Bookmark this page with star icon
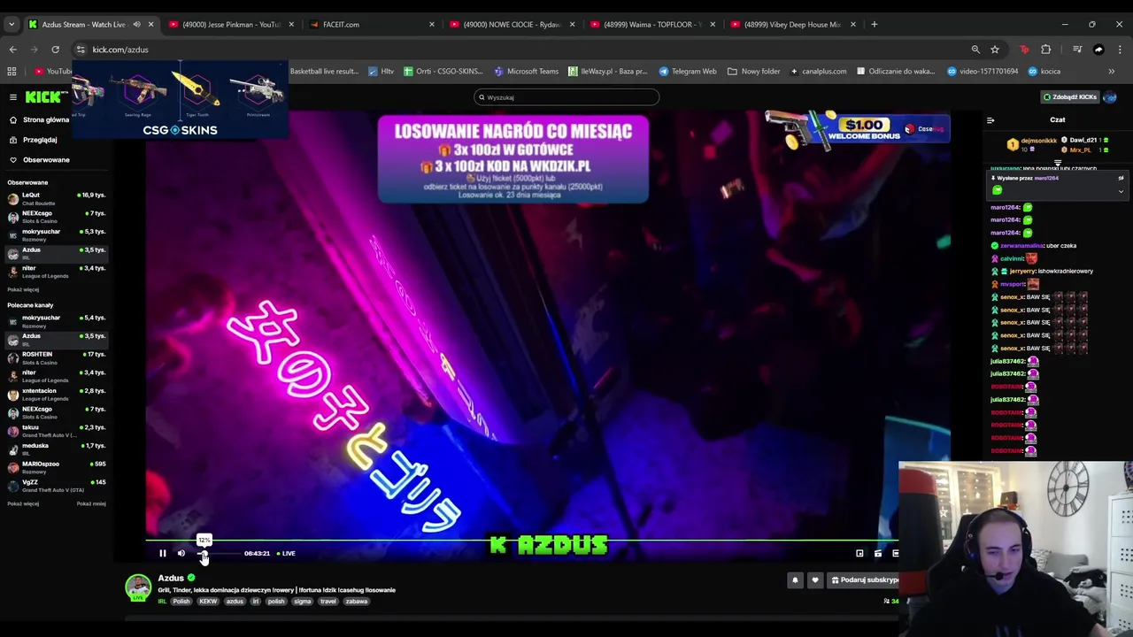The image size is (1133, 637). [x=995, y=50]
